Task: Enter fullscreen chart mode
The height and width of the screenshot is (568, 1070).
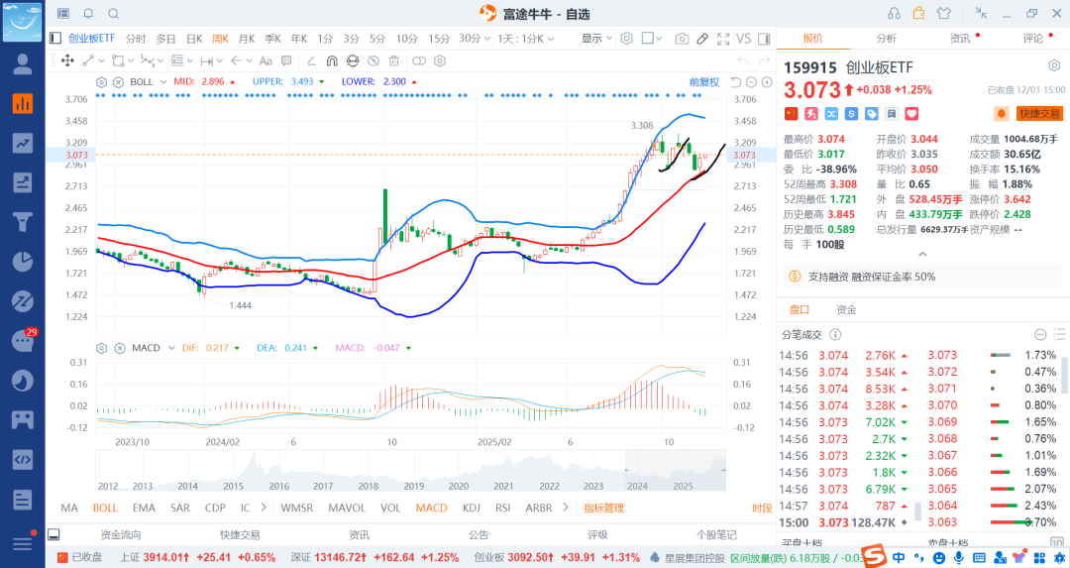Action: (723, 39)
